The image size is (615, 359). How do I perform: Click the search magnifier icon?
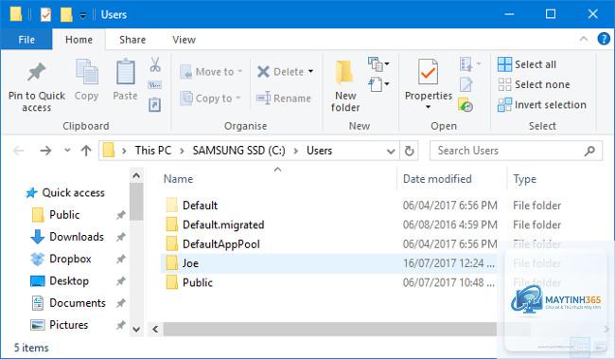click(589, 151)
